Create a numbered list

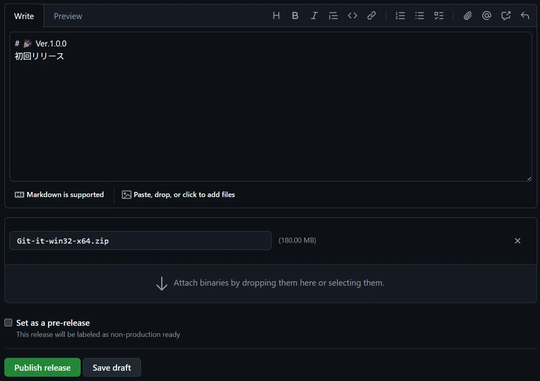click(x=400, y=16)
